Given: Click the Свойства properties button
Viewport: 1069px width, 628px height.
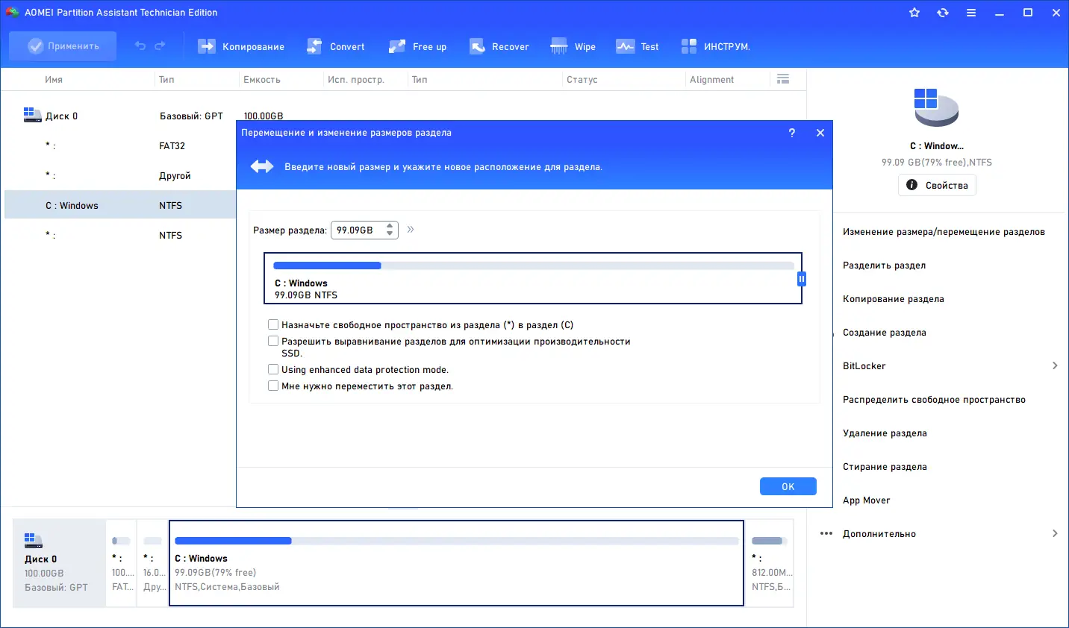Looking at the screenshot, I should coord(937,185).
